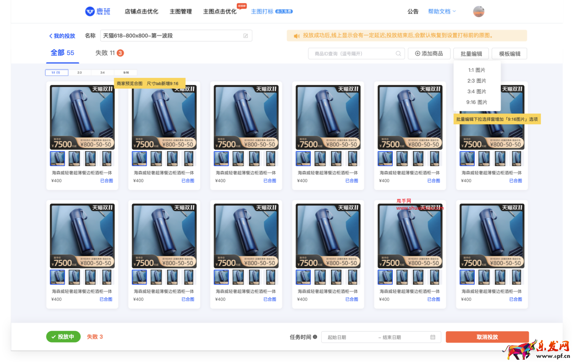Choose 2:3 图片 from the 批量编辑 menu
The height and width of the screenshot is (364, 574).
click(477, 81)
